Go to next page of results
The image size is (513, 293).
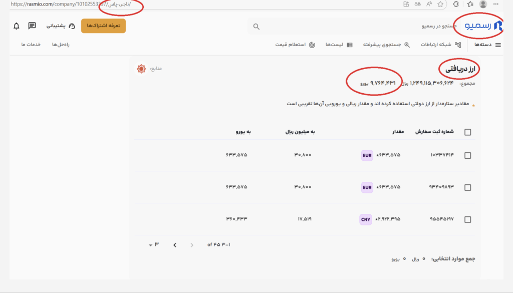175,245
